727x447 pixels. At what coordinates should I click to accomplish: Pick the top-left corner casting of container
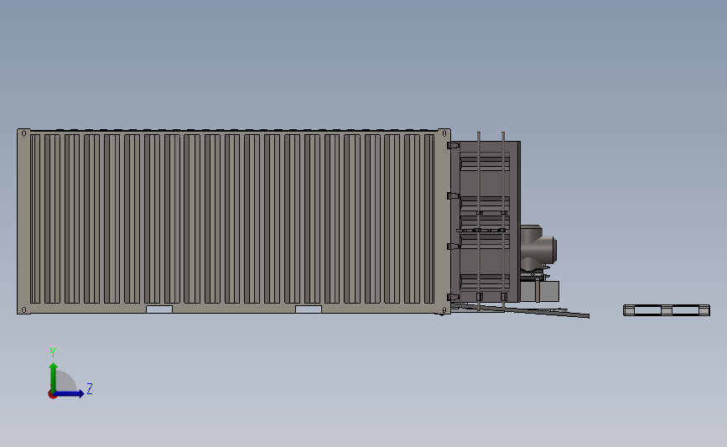point(23,133)
